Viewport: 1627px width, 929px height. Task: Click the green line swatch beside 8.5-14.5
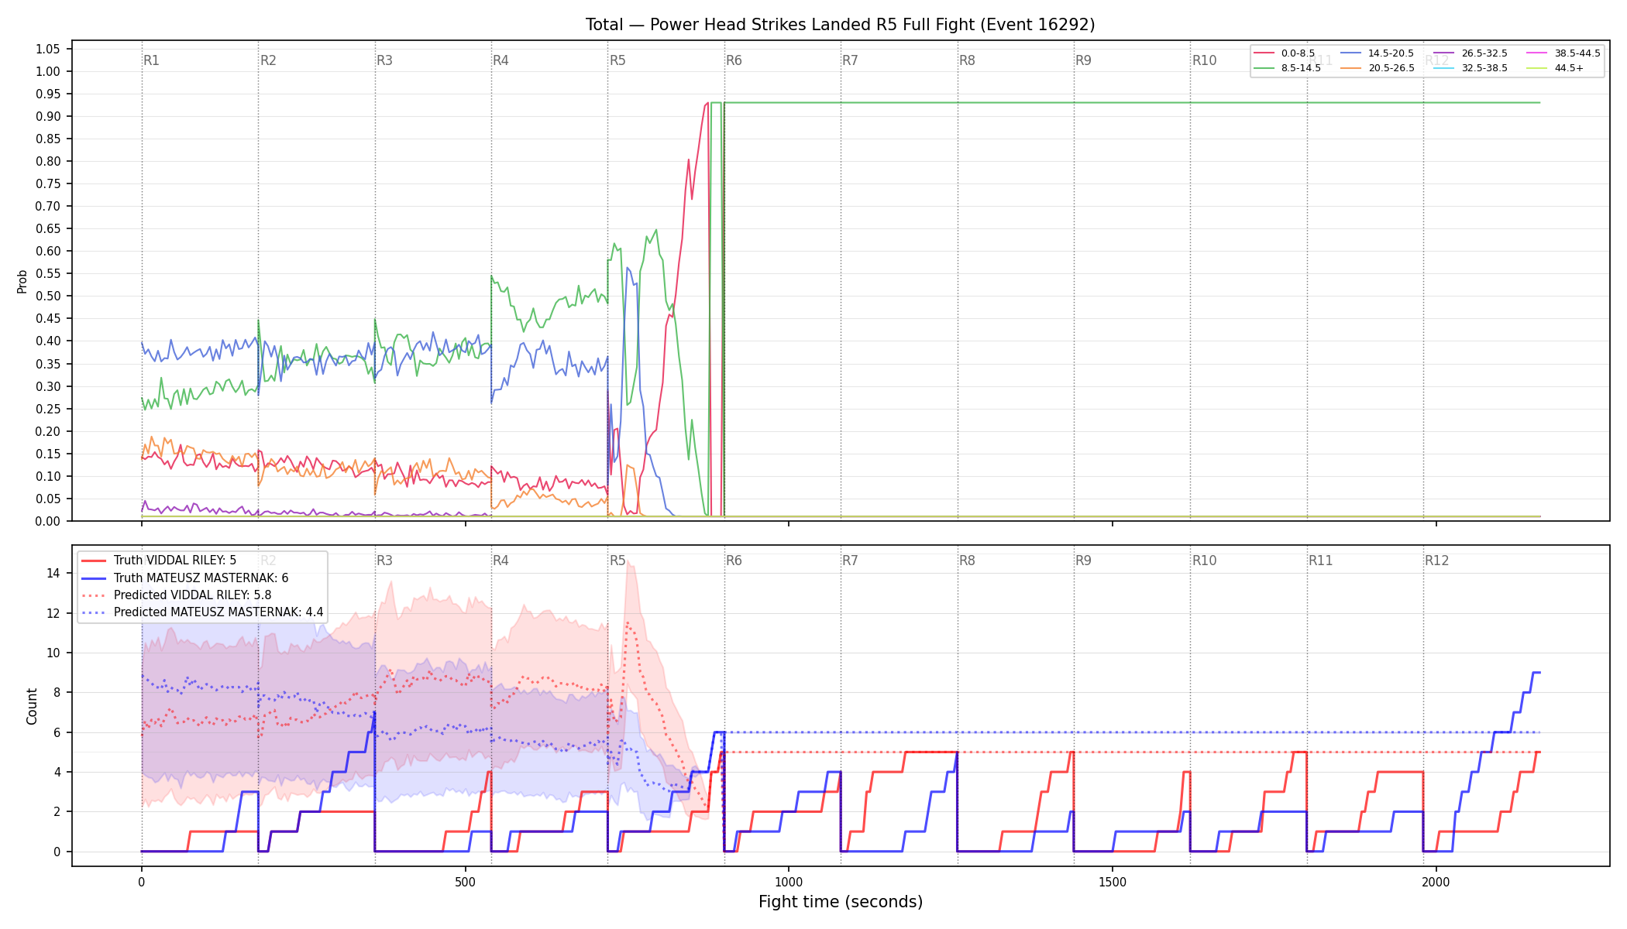(x=1264, y=68)
